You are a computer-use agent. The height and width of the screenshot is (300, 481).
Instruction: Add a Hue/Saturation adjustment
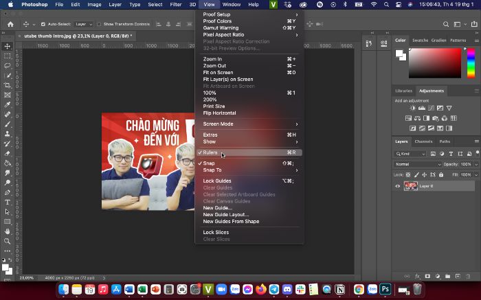click(x=408, y=118)
